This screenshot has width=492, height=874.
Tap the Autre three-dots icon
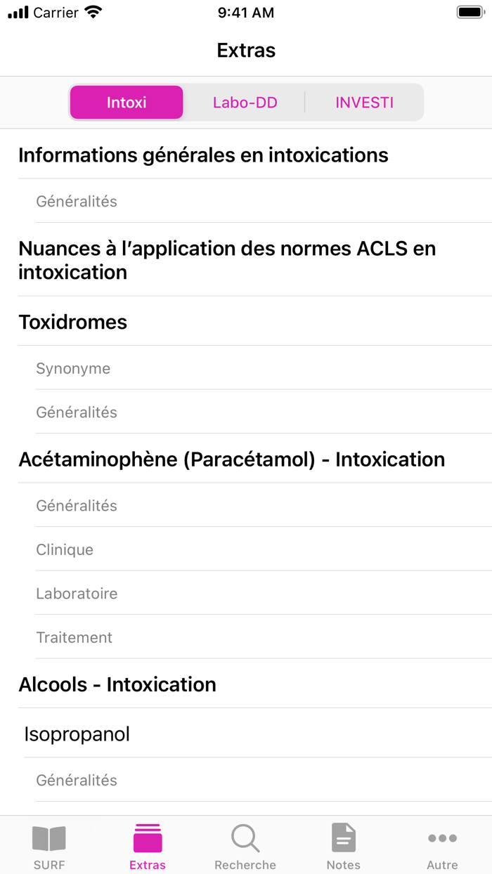coord(442,839)
